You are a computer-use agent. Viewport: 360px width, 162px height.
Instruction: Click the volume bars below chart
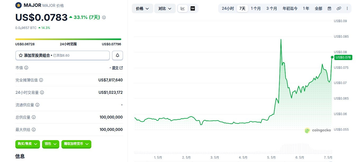(233, 149)
